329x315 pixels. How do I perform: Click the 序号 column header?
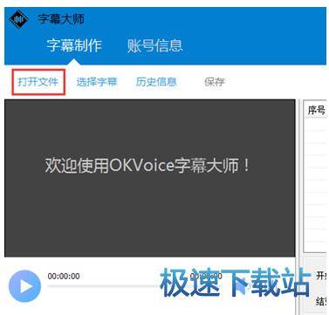point(317,110)
